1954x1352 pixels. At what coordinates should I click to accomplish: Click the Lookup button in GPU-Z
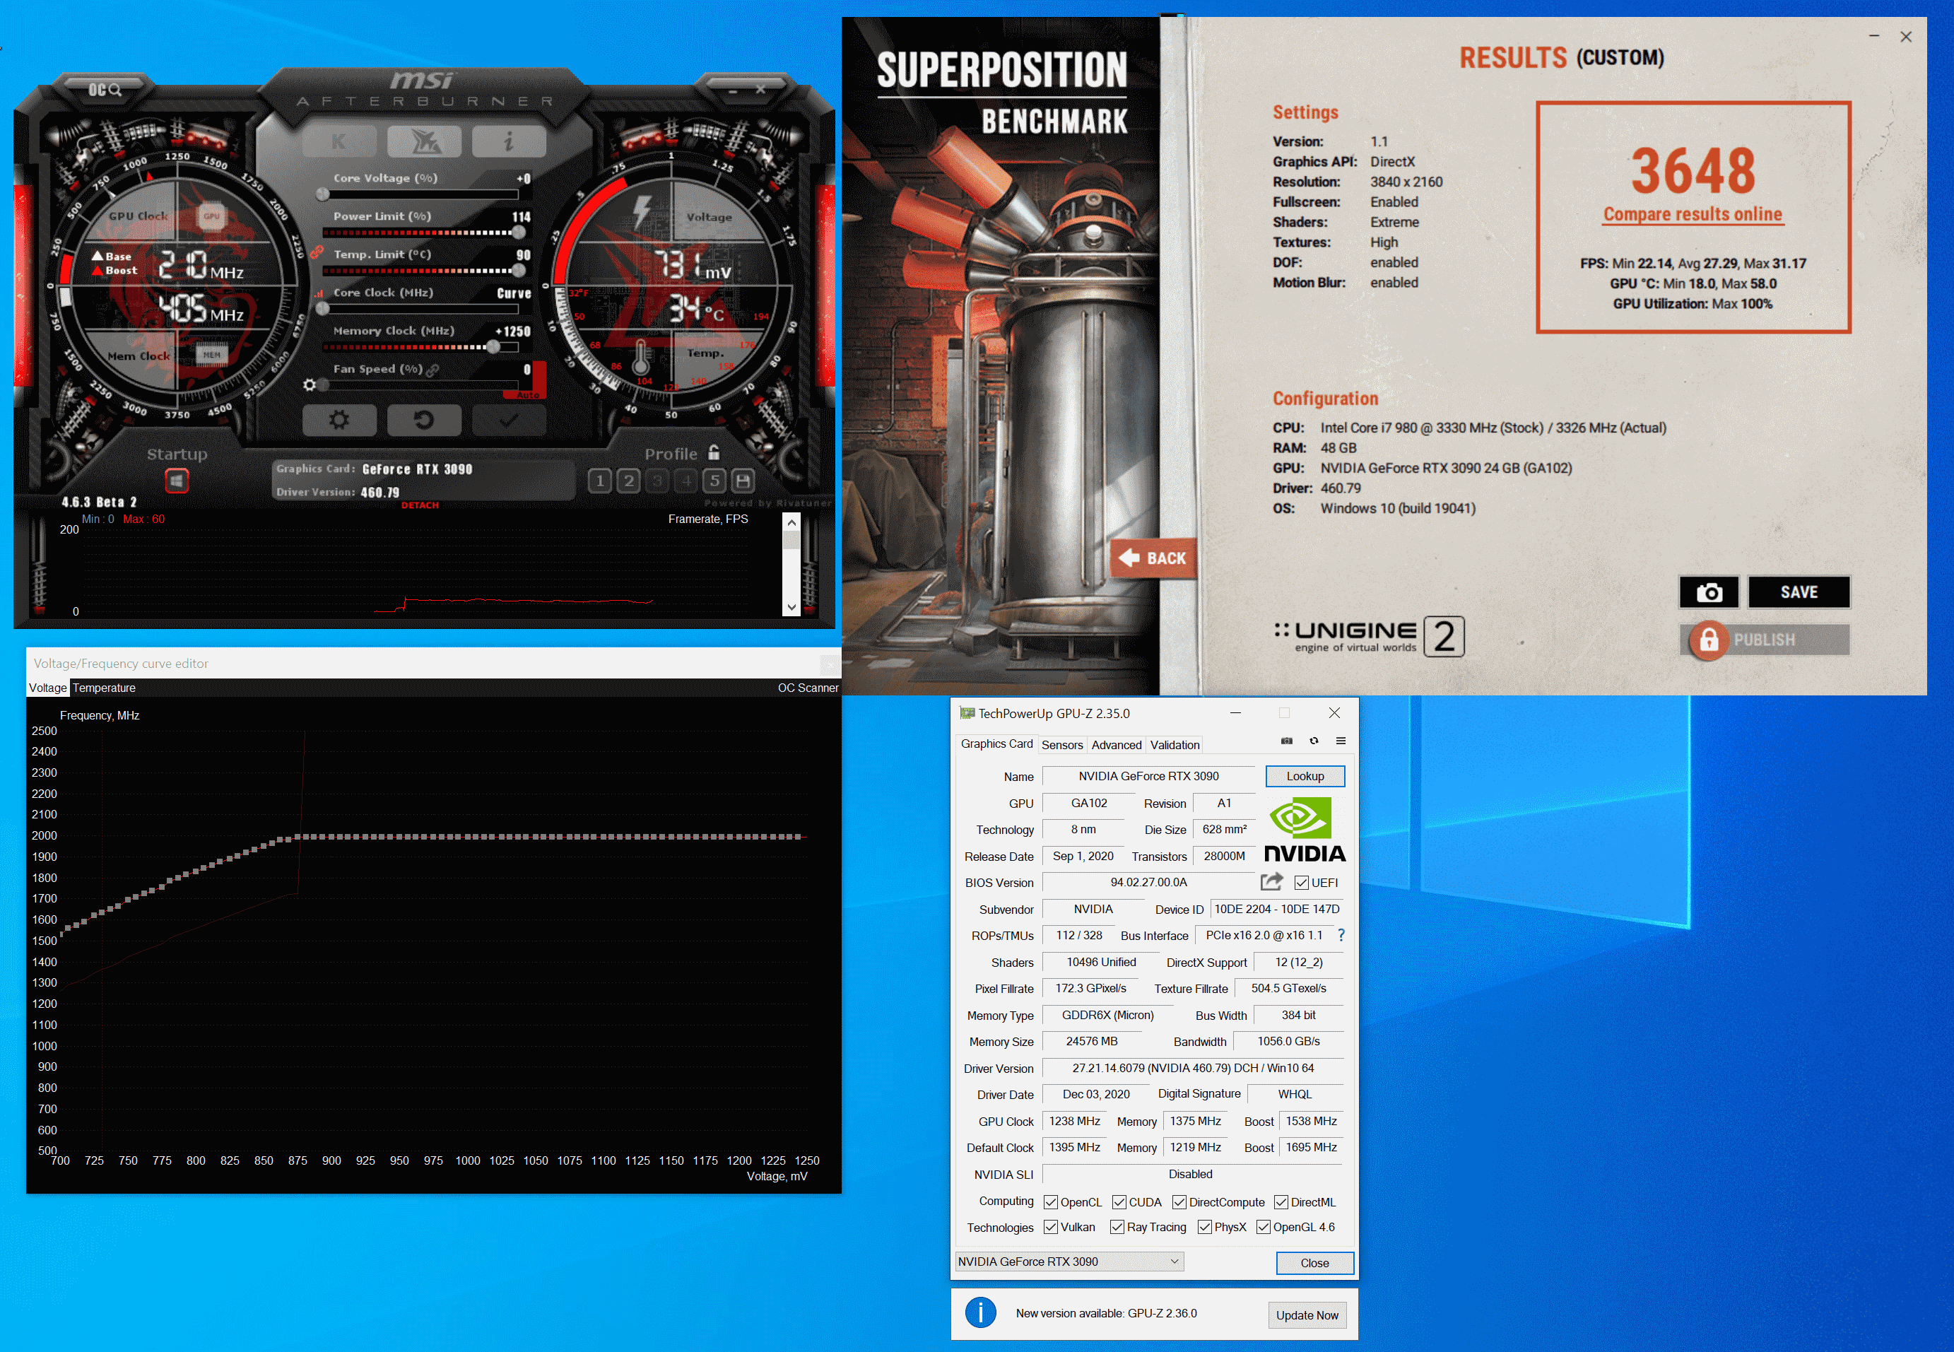coord(1305,776)
